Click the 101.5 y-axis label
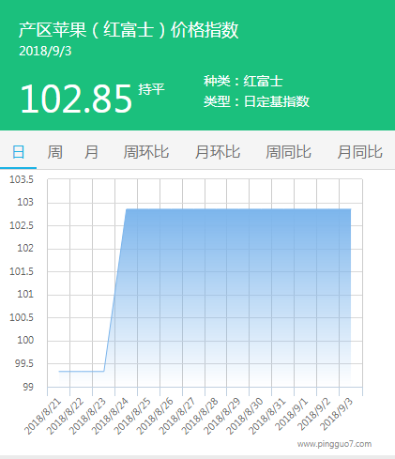395x459 pixels. click(x=22, y=271)
